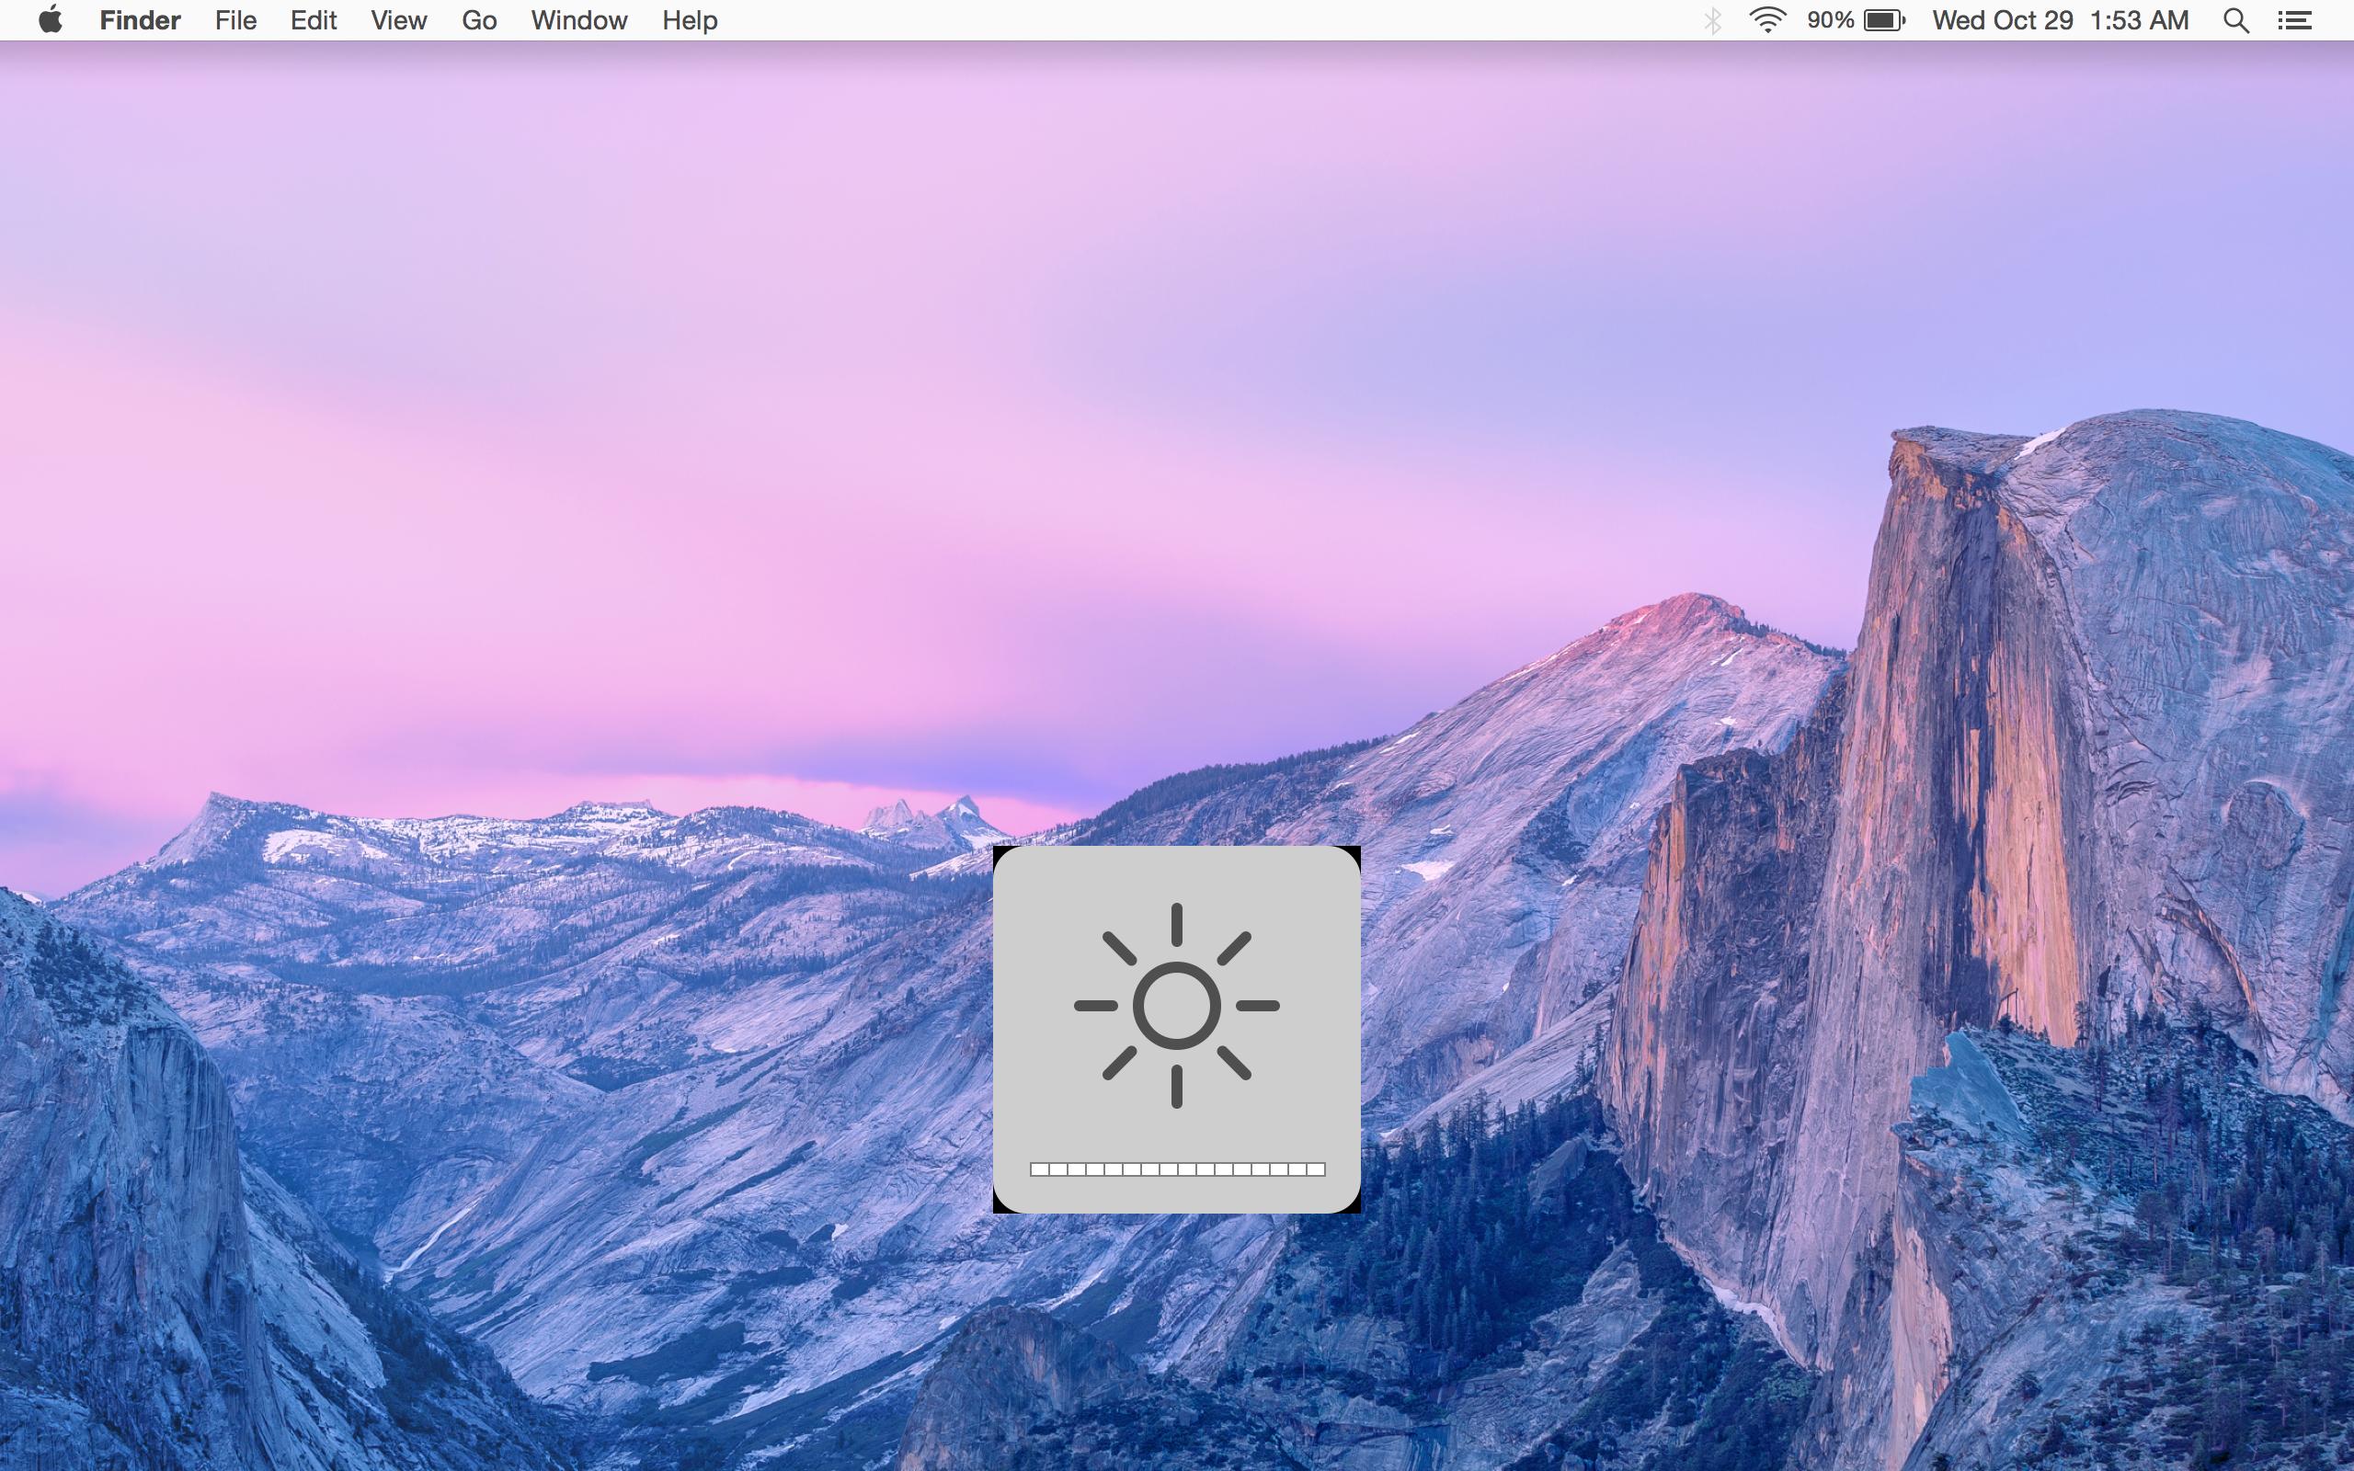Viewport: 2354px width, 1471px height.
Task: Click the sun brightness icon in overlay
Action: coord(1176,1005)
